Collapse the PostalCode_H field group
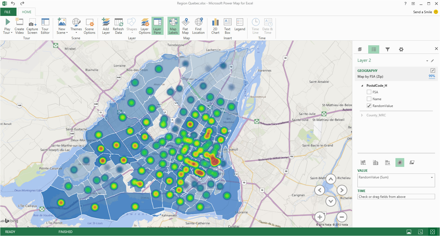 pos(362,86)
